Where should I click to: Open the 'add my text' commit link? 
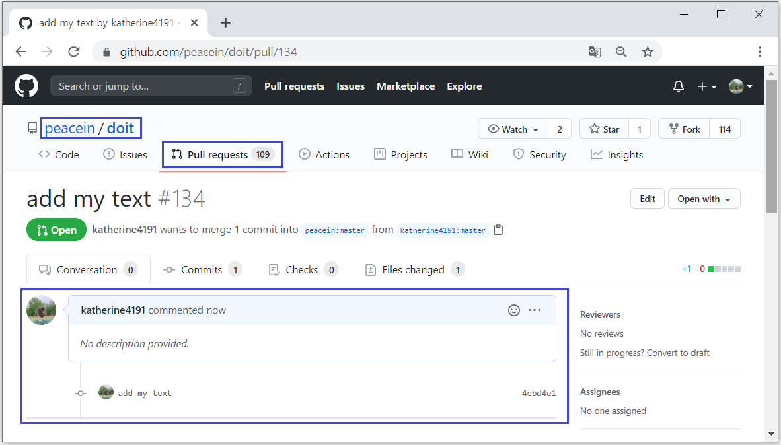tap(145, 394)
